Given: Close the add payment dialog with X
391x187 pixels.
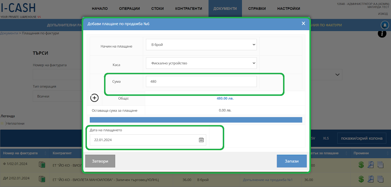Looking at the screenshot, I should pyautogui.click(x=303, y=23).
